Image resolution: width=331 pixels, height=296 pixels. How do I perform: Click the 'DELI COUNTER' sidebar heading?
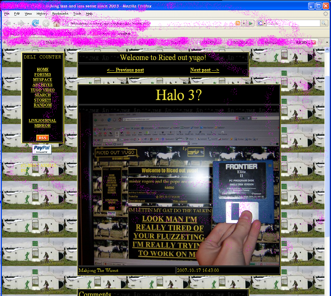pyautogui.click(x=43, y=57)
